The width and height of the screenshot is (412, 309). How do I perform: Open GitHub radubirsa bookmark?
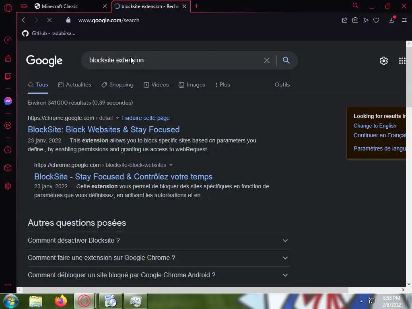coord(49,33)
